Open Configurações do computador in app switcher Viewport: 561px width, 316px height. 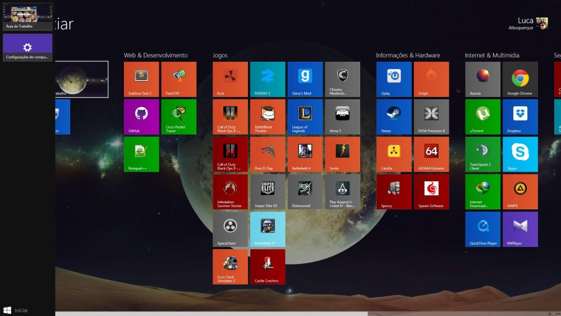[x=27, y=48]
